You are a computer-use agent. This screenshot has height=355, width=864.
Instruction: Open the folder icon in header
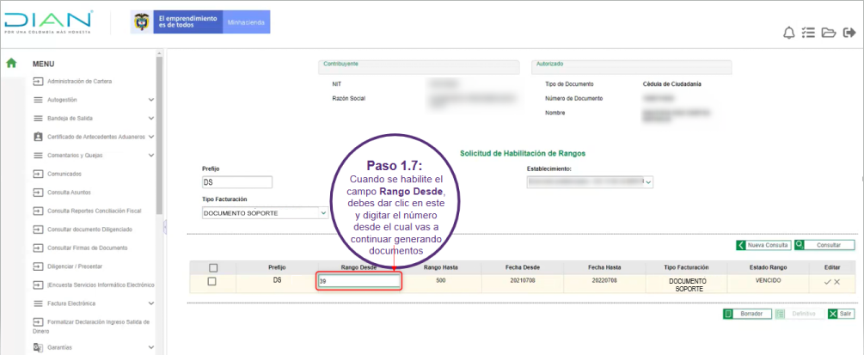click(828, 34)
